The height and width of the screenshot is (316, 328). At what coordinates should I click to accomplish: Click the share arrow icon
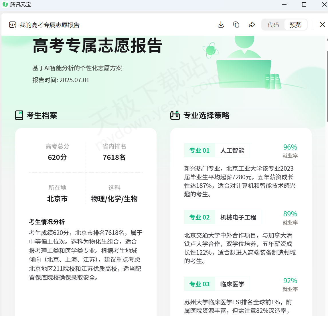pos(252,25)
